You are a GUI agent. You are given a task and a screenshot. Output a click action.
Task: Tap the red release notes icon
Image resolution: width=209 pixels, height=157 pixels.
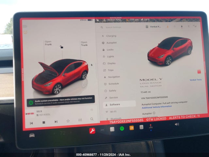click(x=199, y=72)
